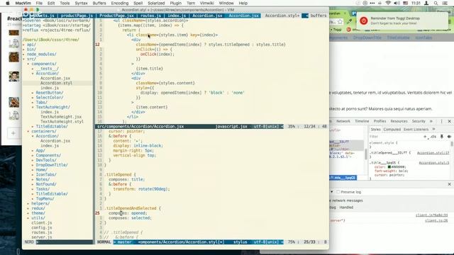454x255 pixels.
Task: Click New Style Rule plus icon
Action: coord(425,137)
